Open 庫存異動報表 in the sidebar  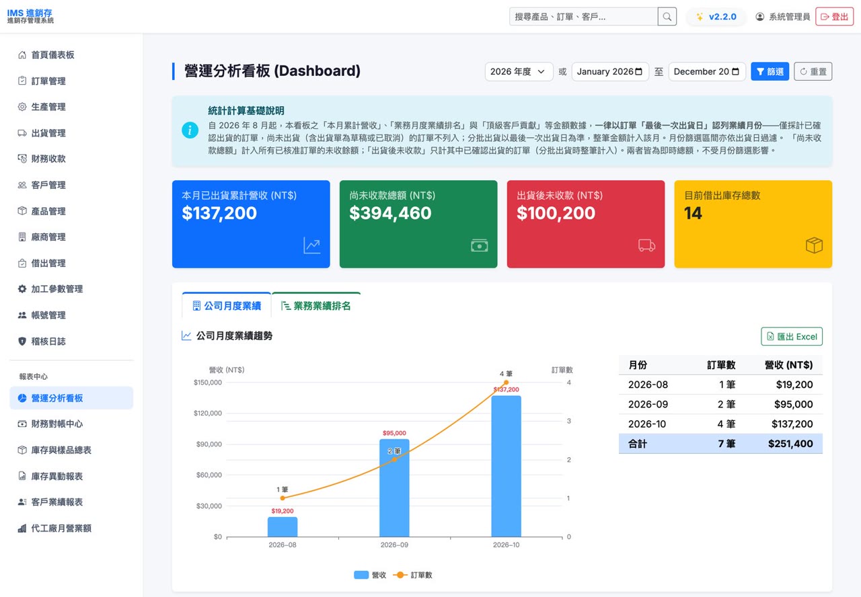coord(71,476)
